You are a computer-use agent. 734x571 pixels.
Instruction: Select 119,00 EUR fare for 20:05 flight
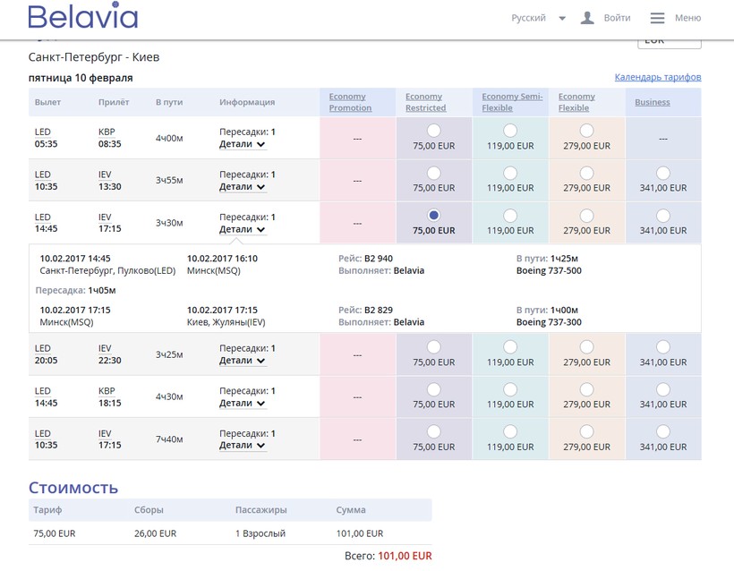coord(510,347)
